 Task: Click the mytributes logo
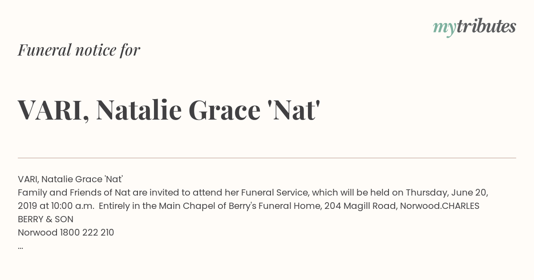474,27
